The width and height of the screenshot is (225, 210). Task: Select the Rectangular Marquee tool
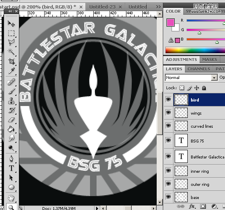11,33
